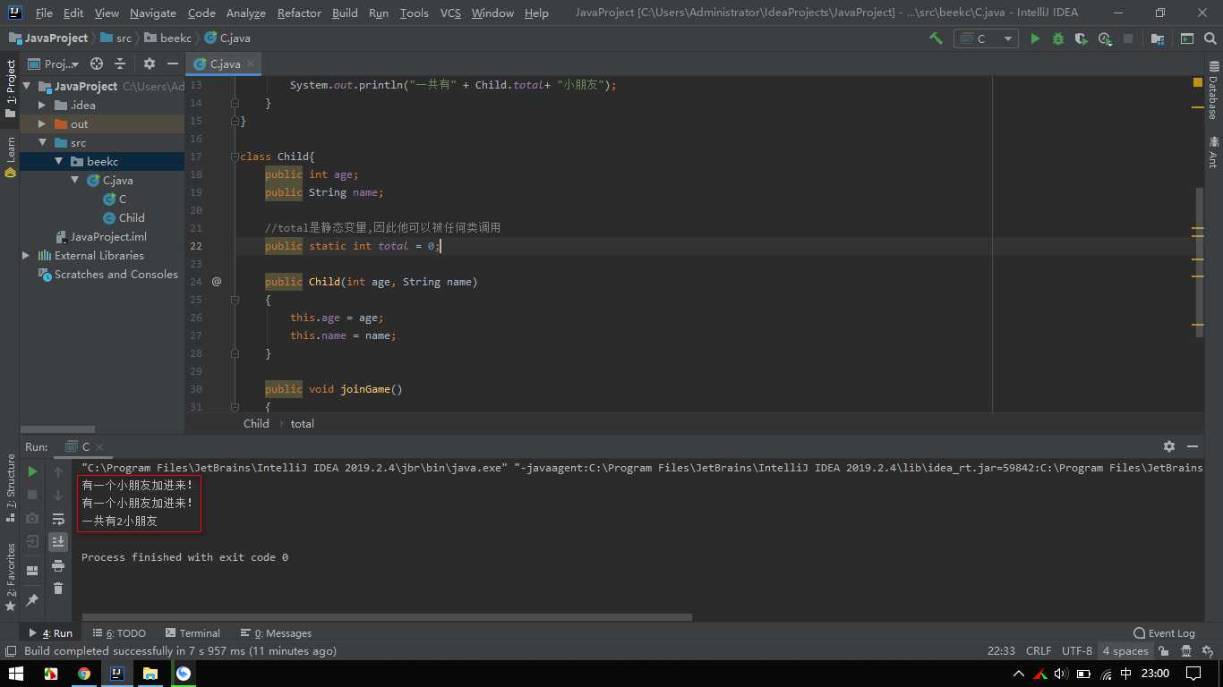Open the Run Anything toolbar icon

click(1187, 38)
